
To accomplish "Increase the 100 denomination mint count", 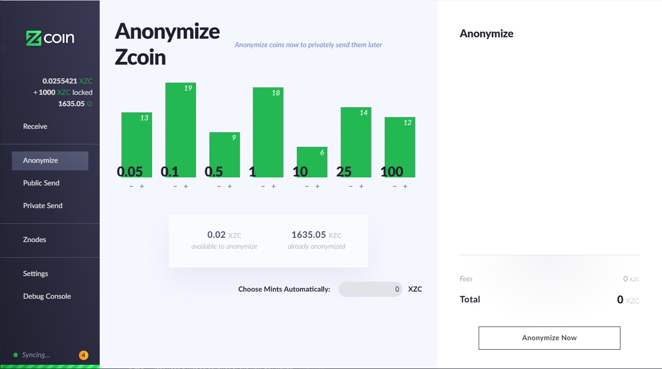I will (405, 186).
